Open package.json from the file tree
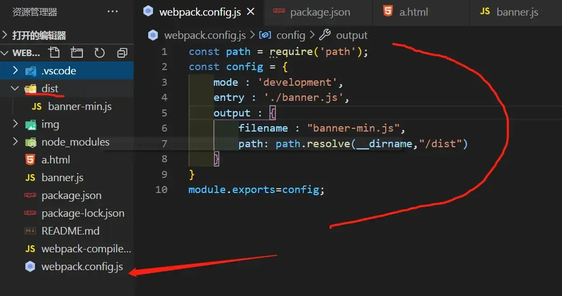 click(71, 196)
